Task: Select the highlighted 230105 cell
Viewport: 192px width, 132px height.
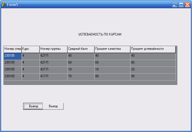Action: 13,56
